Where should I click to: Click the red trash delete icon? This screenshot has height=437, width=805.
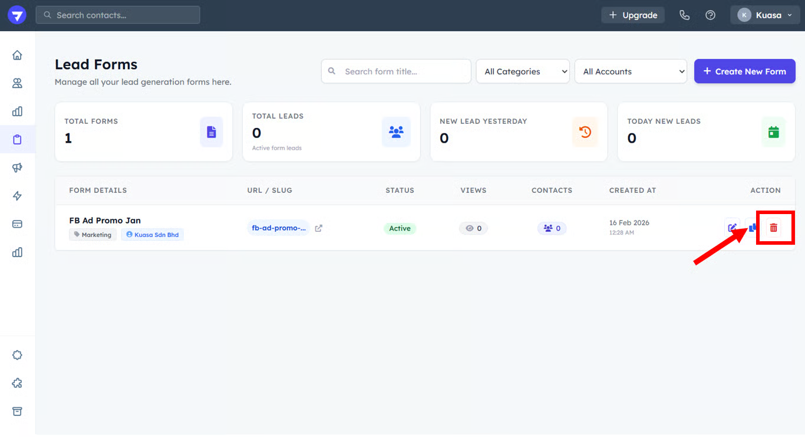tap(774, 228)
